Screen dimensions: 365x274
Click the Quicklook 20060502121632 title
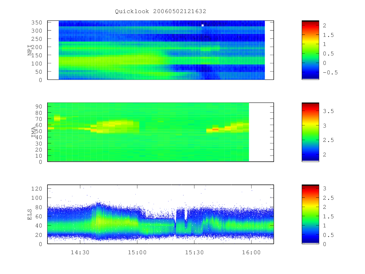tap(160, 12)
